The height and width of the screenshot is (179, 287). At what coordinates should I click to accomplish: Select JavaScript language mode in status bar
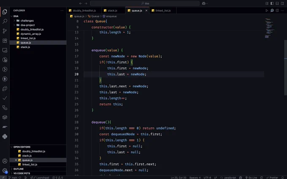coord(230,178)
